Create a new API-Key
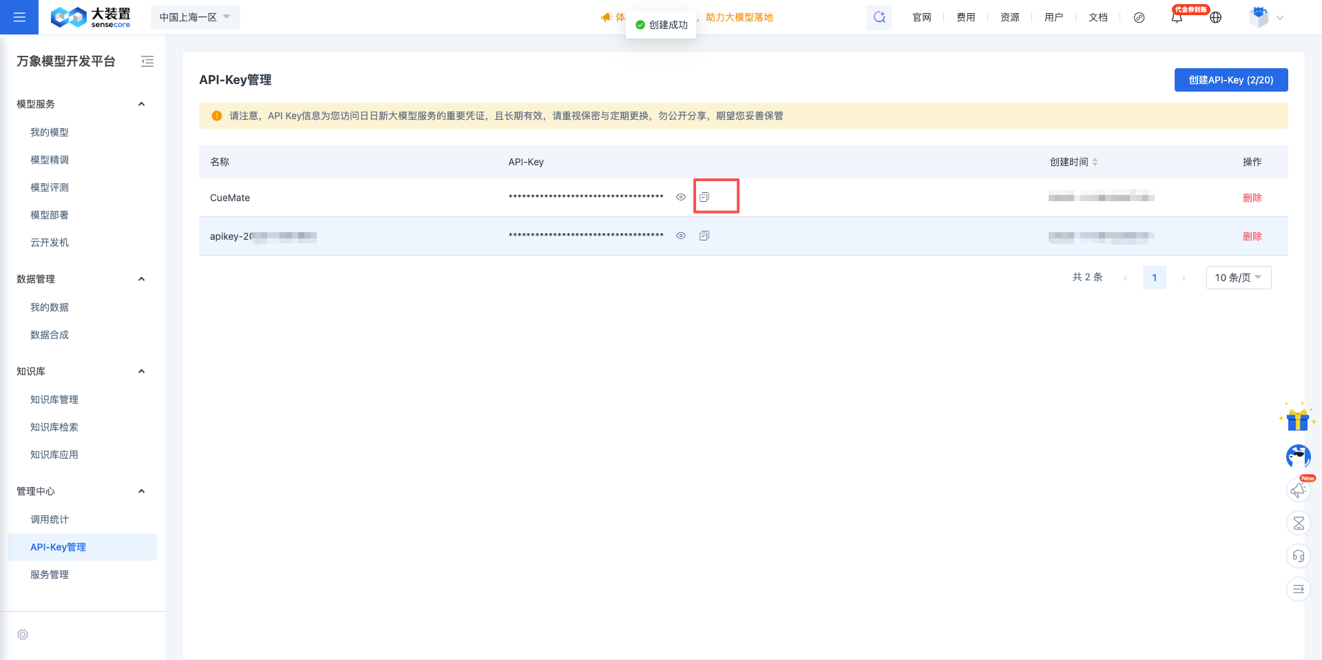Image resolution: width=1322 pixels, height=660 pixels. click(x=1230, y=79)
